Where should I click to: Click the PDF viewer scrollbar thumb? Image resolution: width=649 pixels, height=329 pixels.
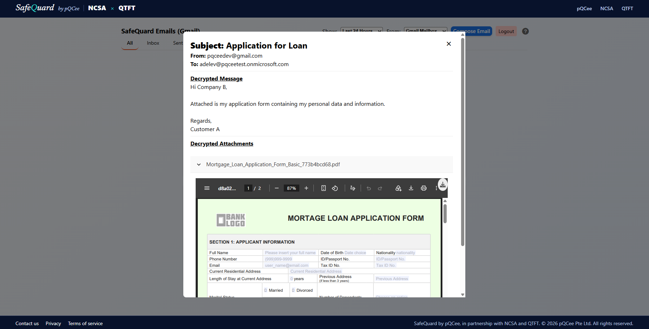(x=445, y=213)
